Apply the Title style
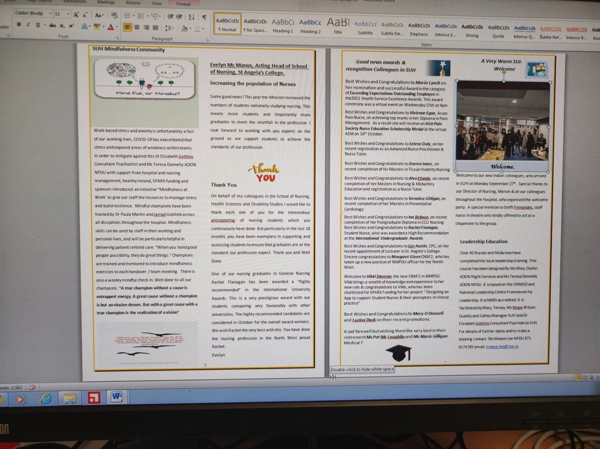 338,25
